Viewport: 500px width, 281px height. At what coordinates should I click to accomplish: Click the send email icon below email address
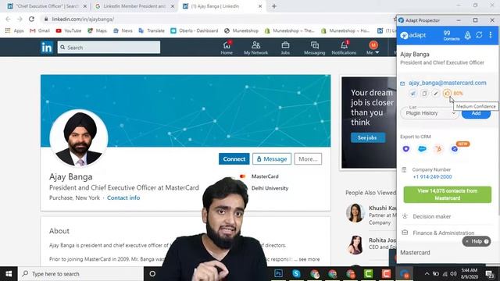[413, 94]
